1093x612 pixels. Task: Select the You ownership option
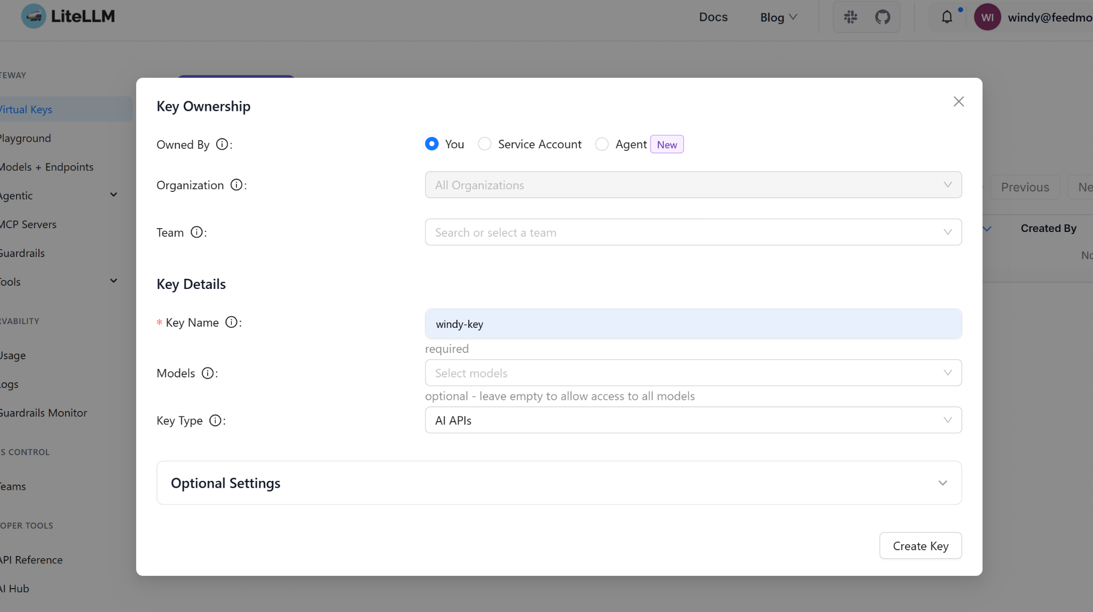point(432,144)
